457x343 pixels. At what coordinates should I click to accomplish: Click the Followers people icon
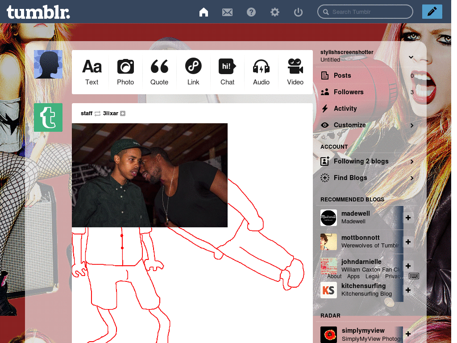(x=325, y=92)
